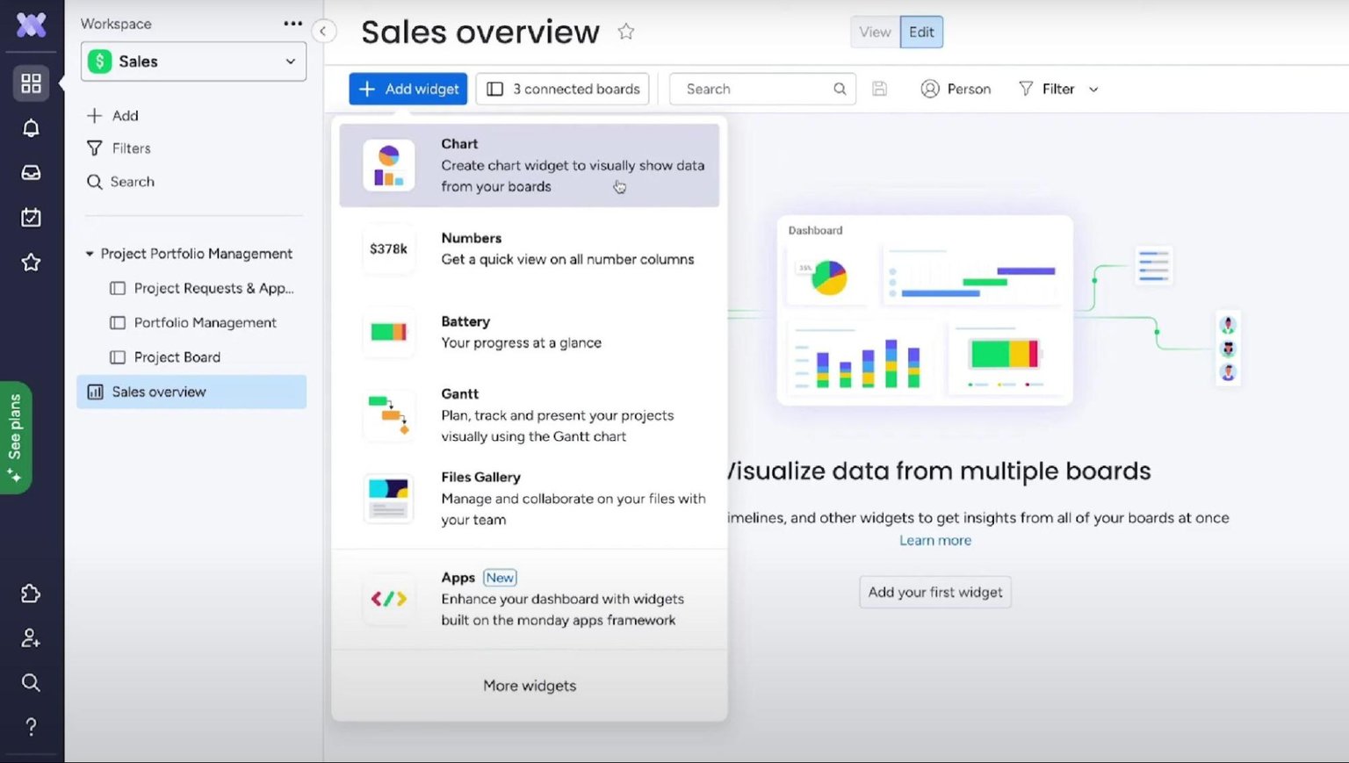
Task: Collapse the Project Portfolio Management folder
Action: coord(89,254)
